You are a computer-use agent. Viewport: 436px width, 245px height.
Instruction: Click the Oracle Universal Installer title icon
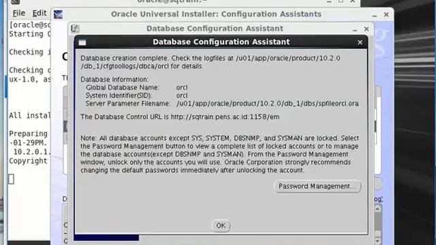tap(58, 14)
